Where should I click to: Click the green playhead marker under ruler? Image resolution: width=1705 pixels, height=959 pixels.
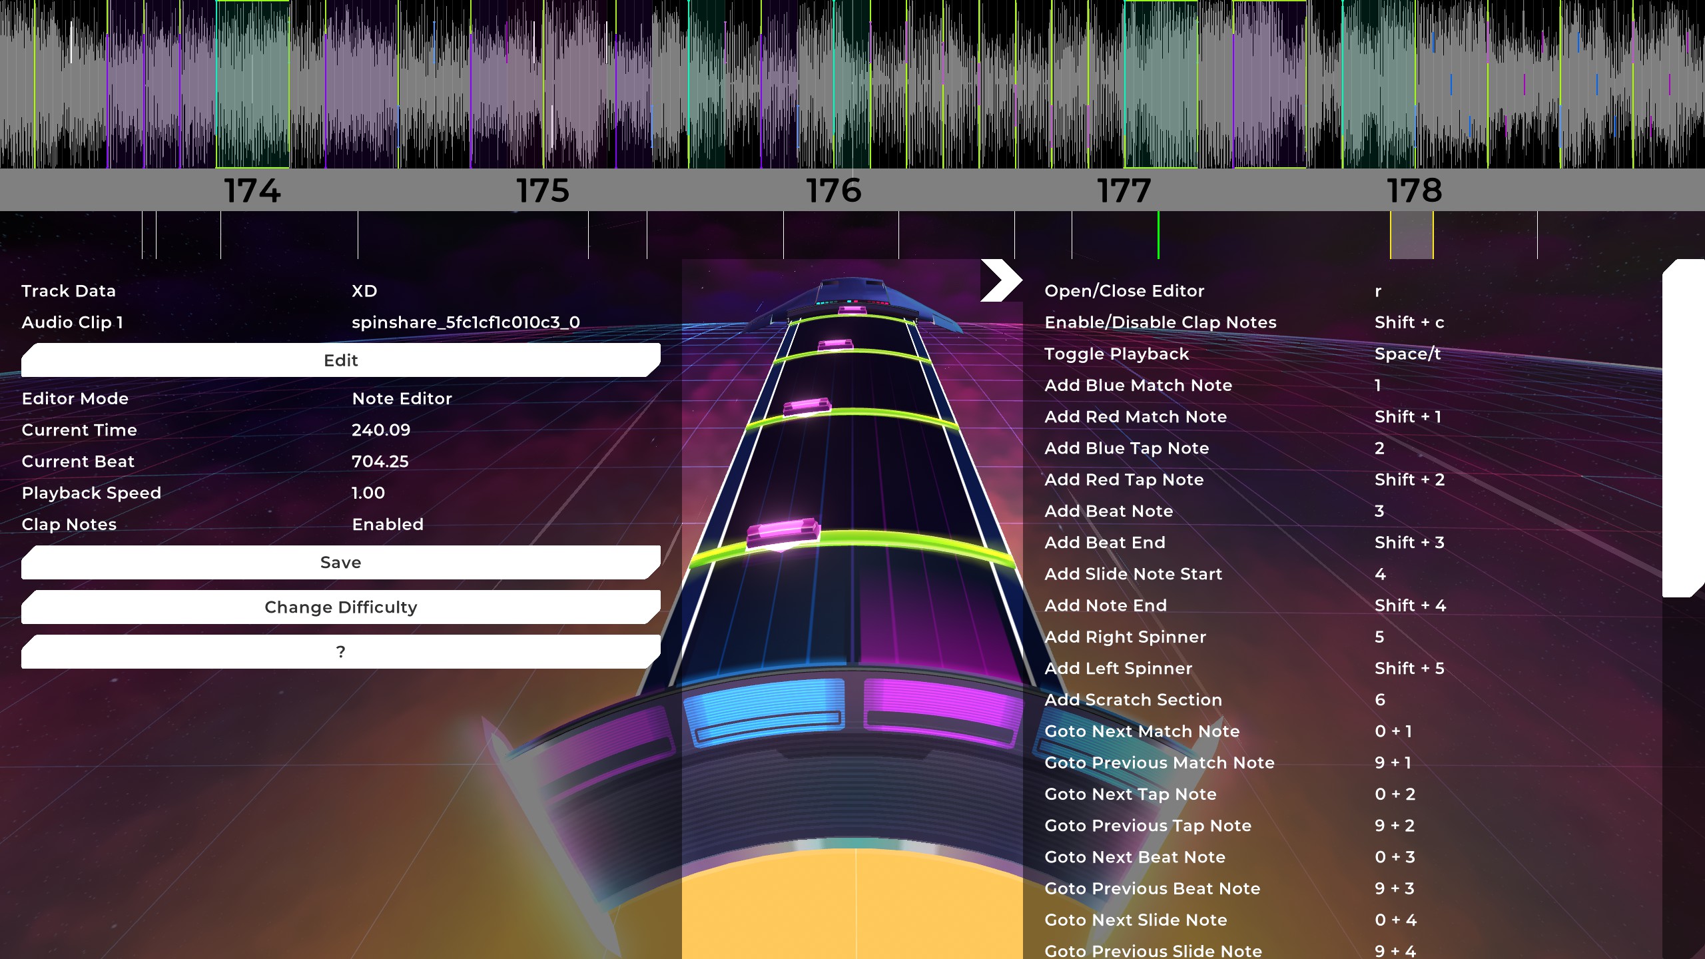tap(1158, 235)
